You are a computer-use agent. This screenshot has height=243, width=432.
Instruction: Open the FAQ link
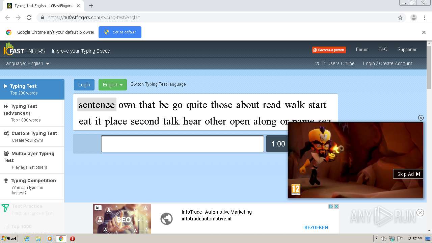coord(383,49)
